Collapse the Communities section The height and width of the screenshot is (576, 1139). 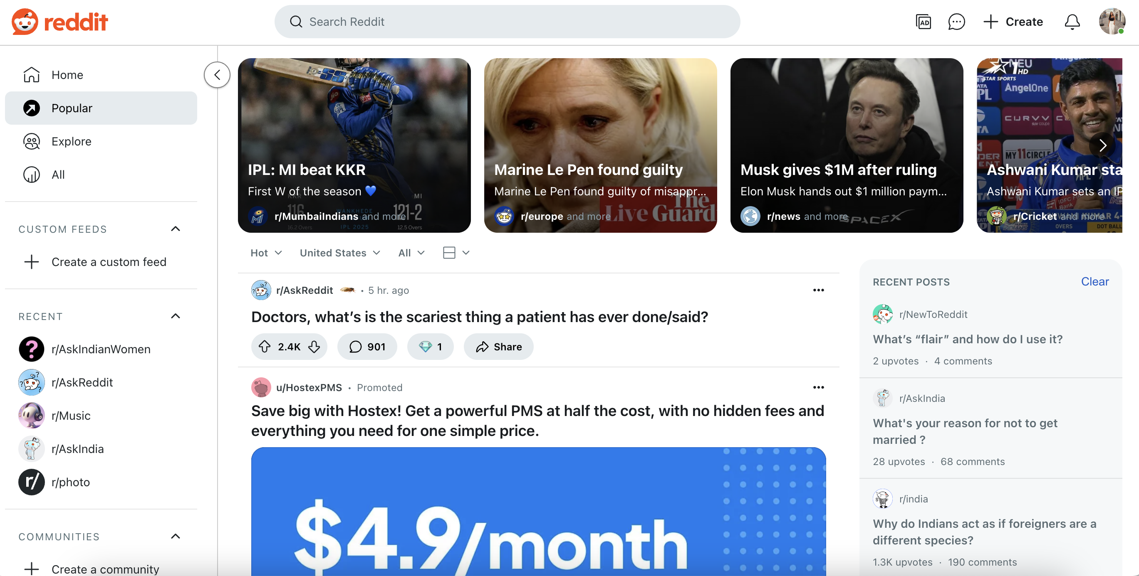tap(176, 536)
